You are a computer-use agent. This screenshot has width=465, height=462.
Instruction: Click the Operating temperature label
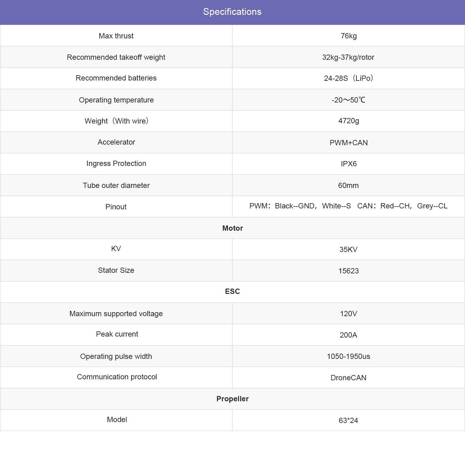point(116,100)
